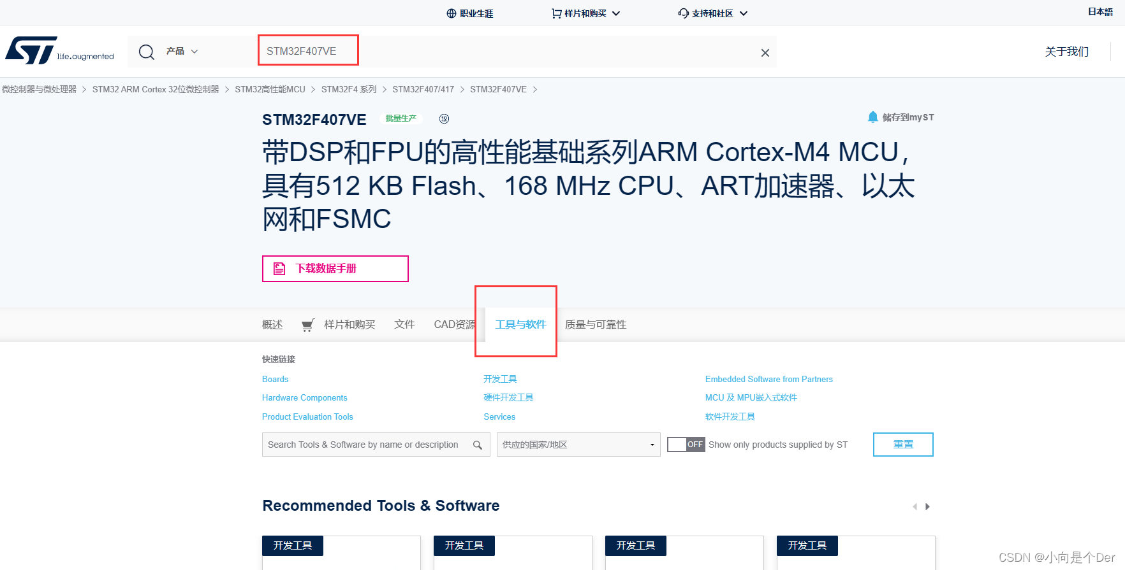Click the magnifier in Search Tools & Software box
The height and width of the screenshot is (570, 1125).
[x=478, y=445]
